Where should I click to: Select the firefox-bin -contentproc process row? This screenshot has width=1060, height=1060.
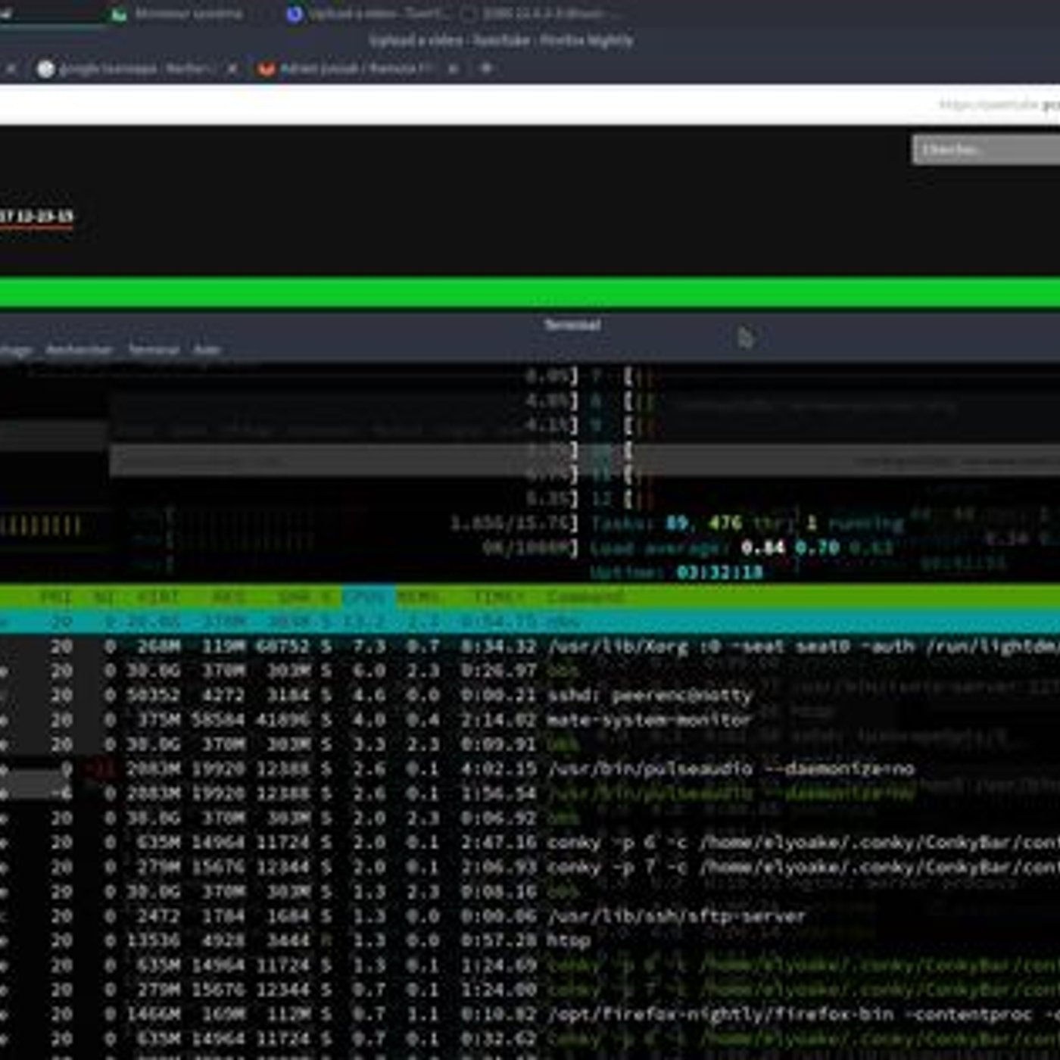[x=530, y=1014]
